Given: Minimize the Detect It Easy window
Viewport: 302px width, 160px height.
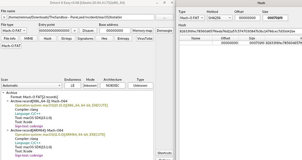Looking at the screenshot, I should (x=157, y=3).
